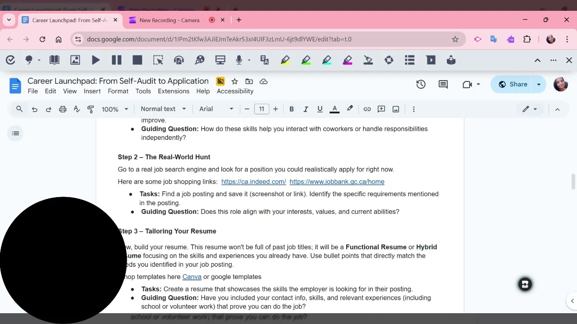This screenshot has width=577, height=324.
Task: Apply the cyan highlighter
Action: (327, 60)
